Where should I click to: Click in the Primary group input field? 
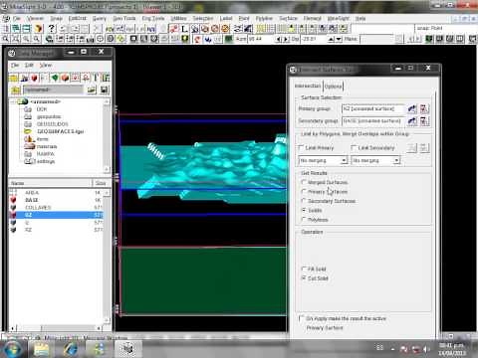click(x=373, y=108)
